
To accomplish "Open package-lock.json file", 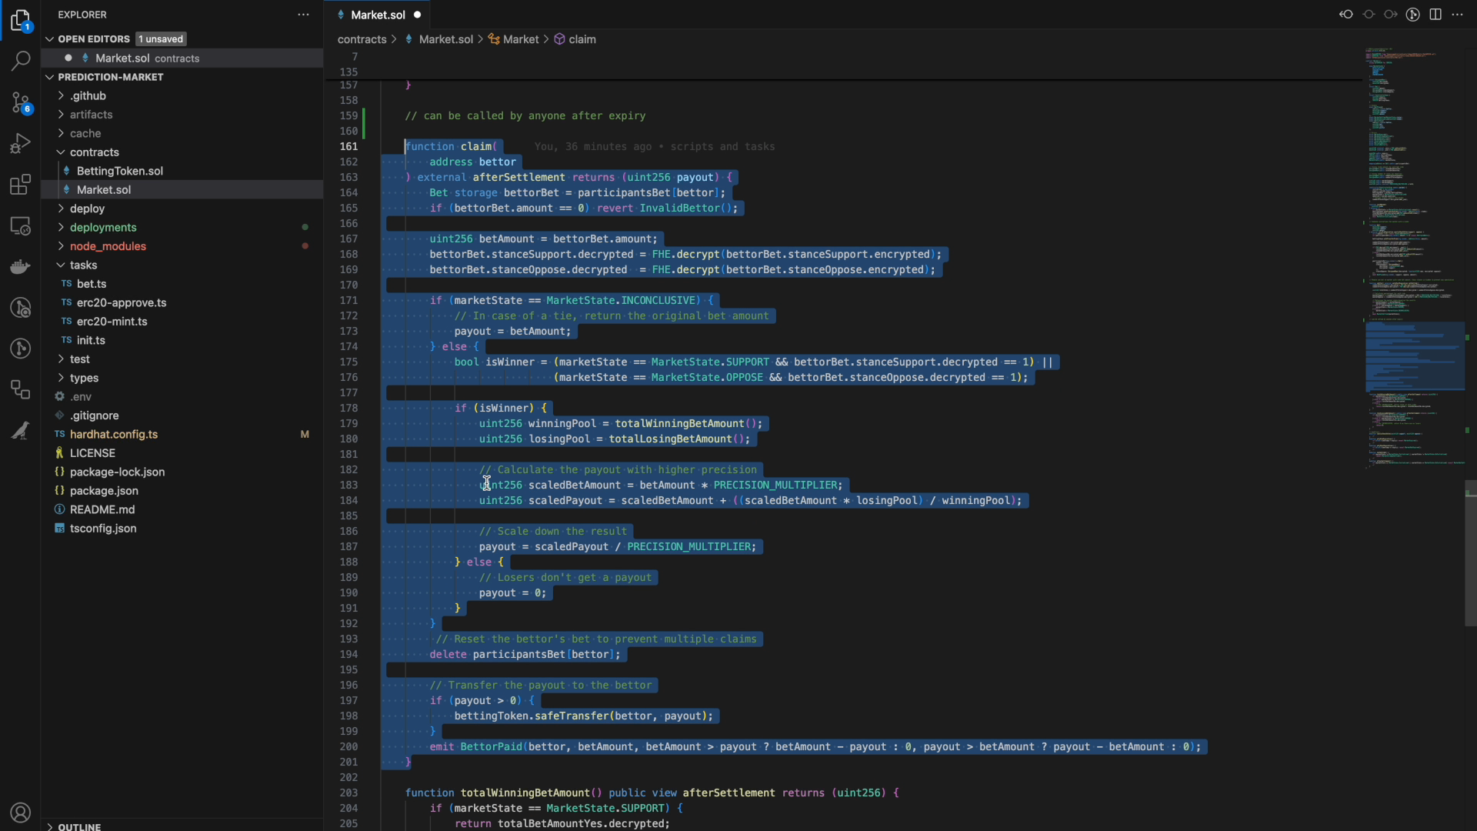I will 117,472.
